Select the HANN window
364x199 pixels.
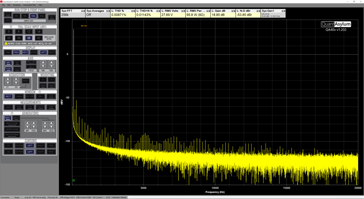coord(19,96)
